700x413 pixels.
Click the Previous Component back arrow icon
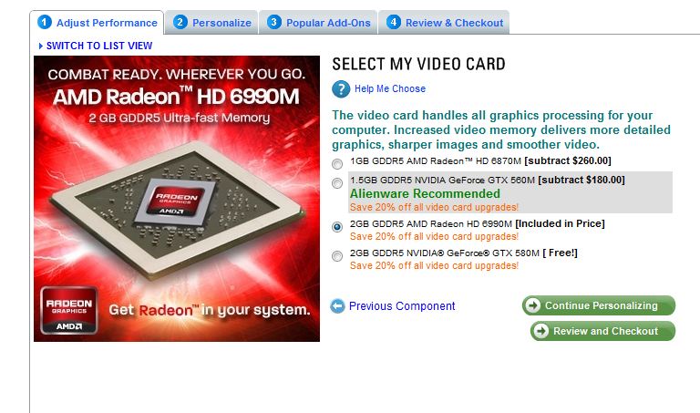click(337, 305)
